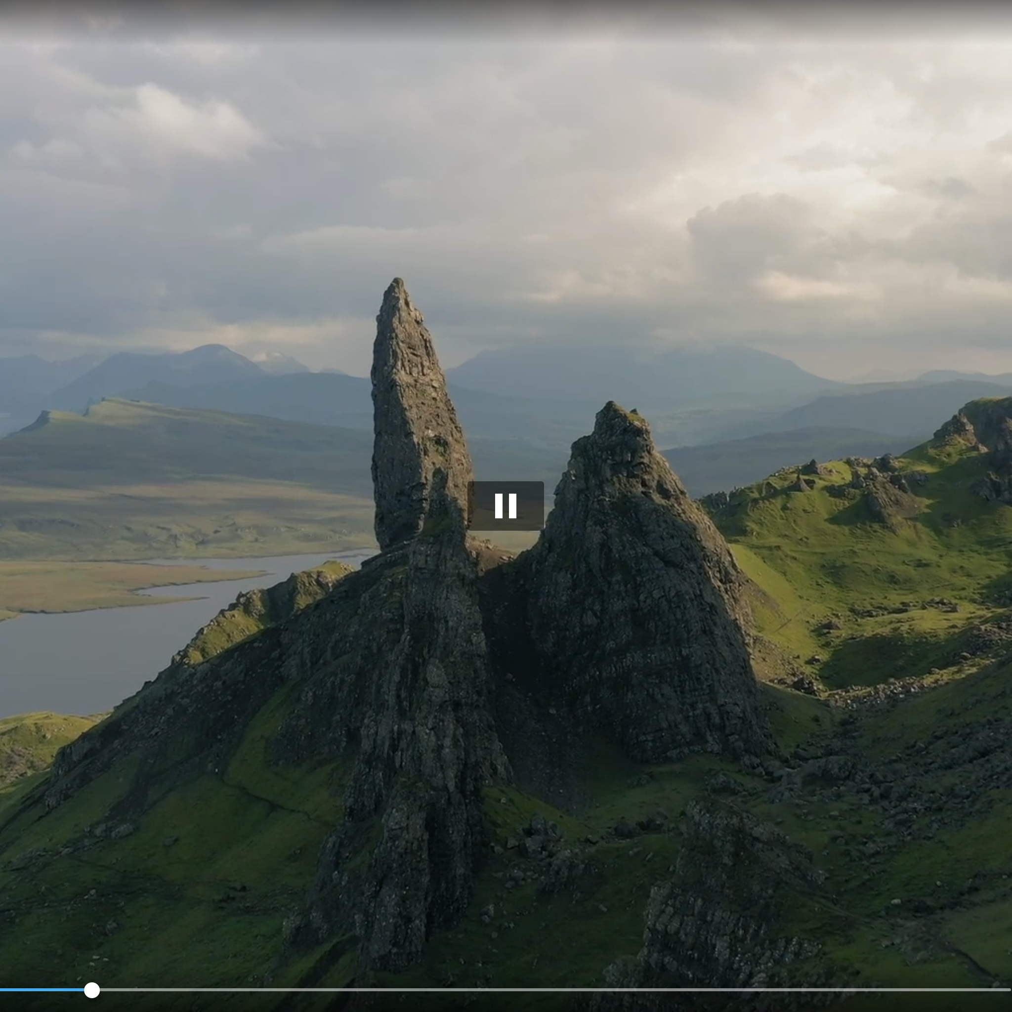
Task: Click the white playhead knob on seek bar
Action: pyautogui.click(x=92, y=990)
